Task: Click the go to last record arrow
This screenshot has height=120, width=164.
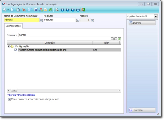Action: [78, 10]
